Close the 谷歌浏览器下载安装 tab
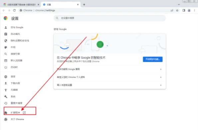The image size is (198, 130). pyautogui.click(x=38, y=5)
